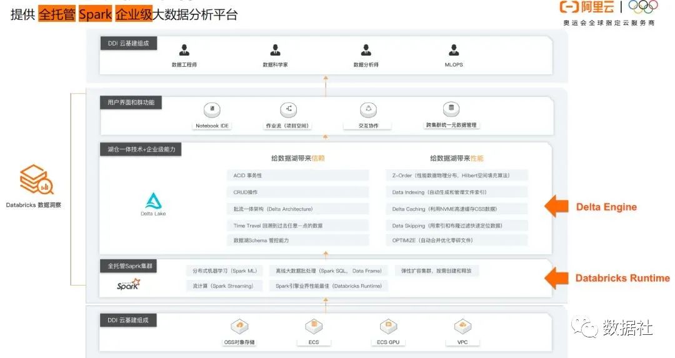
Task: Select the 湖仓一体技术+企业级能力 section tag
Action: tap(141, 149)
